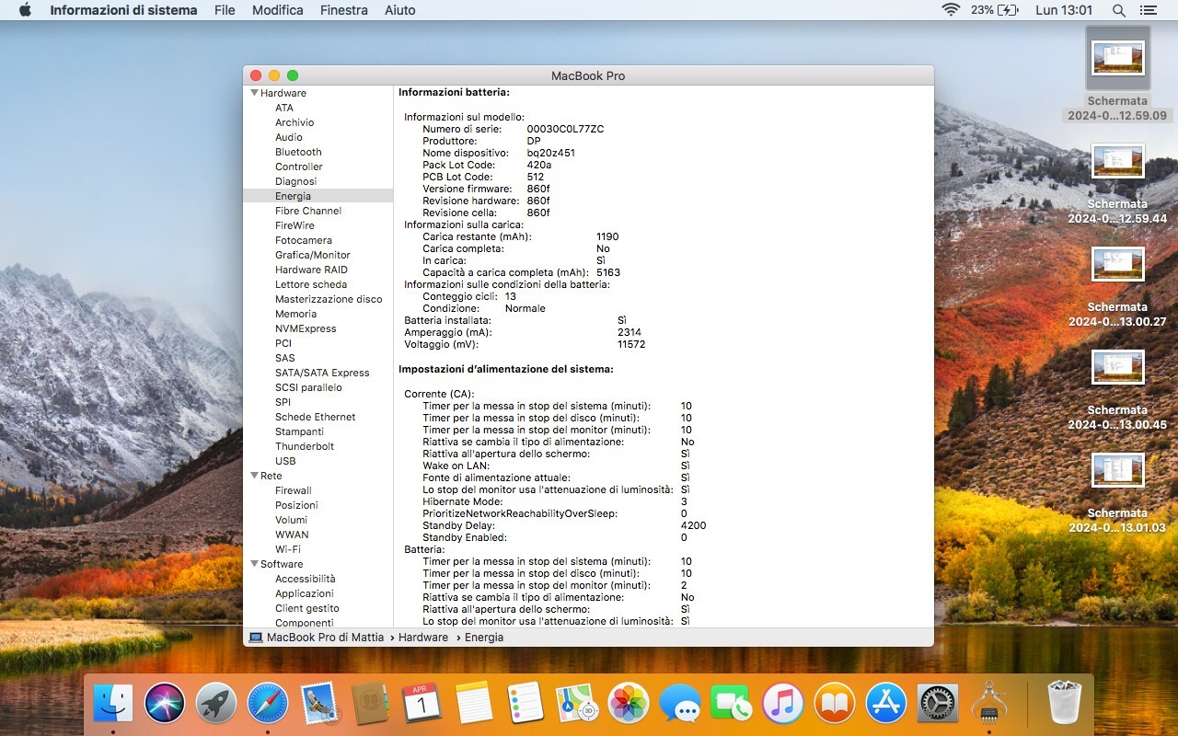Open the File menu
This screenshot has height=736, width=1178.
click(x=225, y=10)
